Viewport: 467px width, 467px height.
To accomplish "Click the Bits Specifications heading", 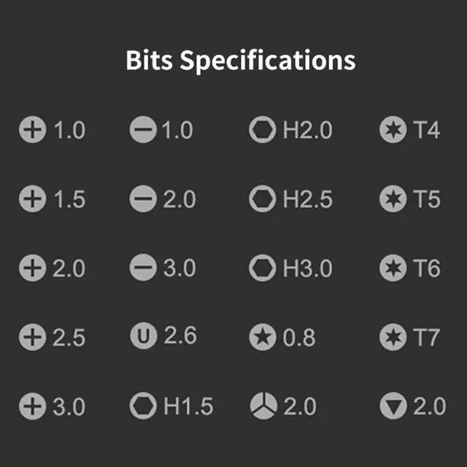I will click(x=240, y=60).
